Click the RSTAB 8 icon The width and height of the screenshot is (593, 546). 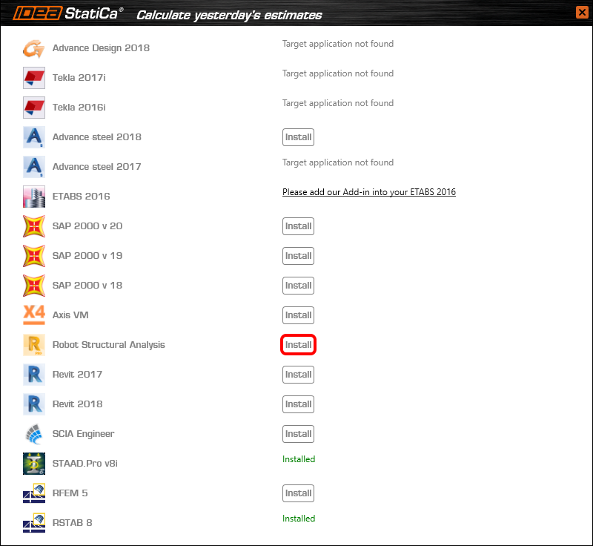[x=33, y=523]
